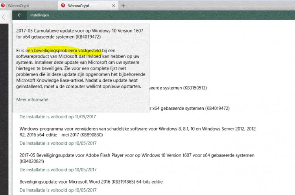Go back with the browser back arrow
This screenshot has width=295, height=195.
tap(4, 17)
